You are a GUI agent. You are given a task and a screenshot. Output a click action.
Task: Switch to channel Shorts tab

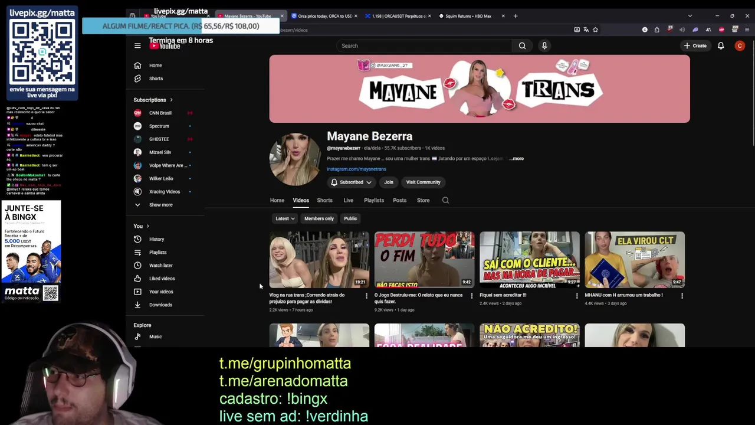pyautogui.click(x=324, y=200)
